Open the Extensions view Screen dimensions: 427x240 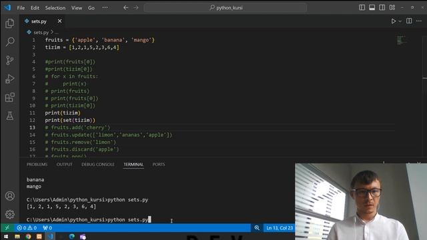(10, 97)
